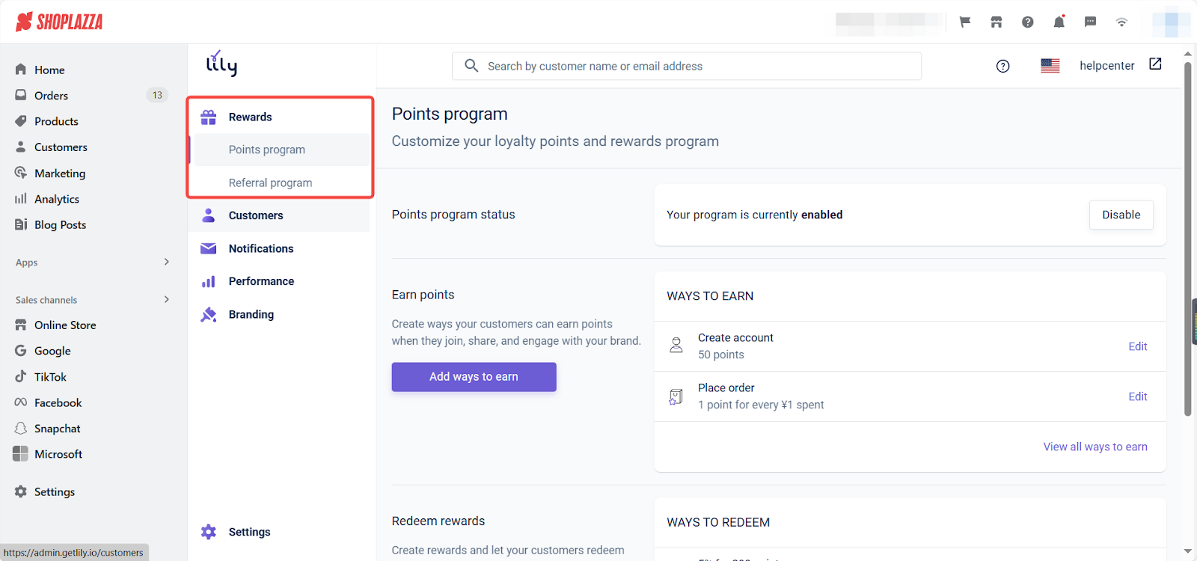Viewport: 1197px width, 561px height.
Task: Select the US flag language icon
Action: [1050, 66]
